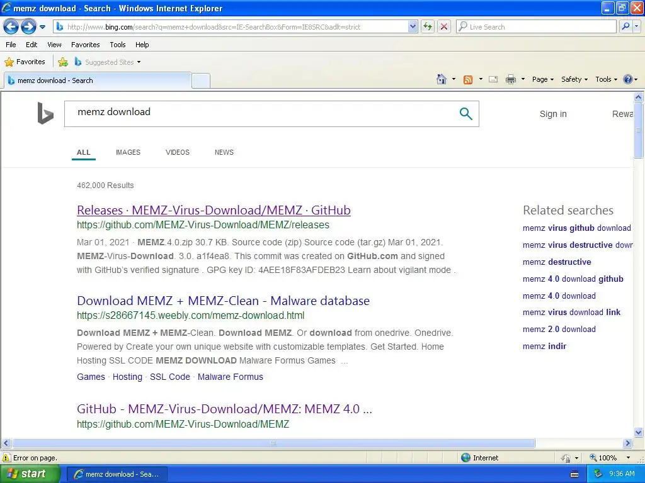Click vertical scrollbar up arrow
This screenshot has height=483, width=645.
point(638,97)
